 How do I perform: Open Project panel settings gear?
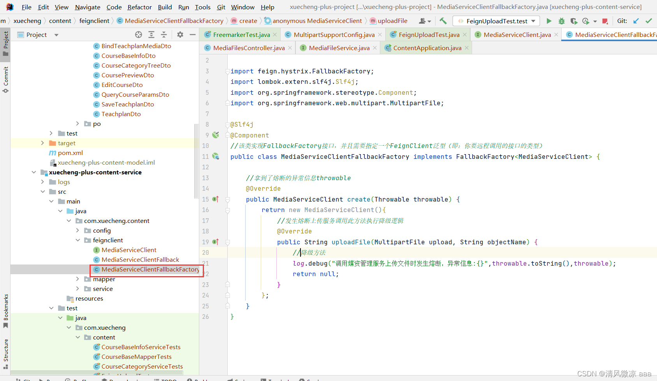point(180,35)
